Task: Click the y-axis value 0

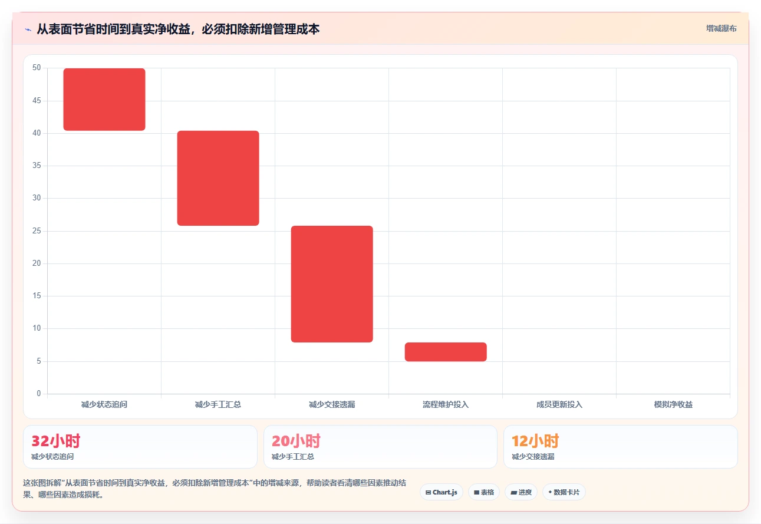Action: (x=39, y=394)
